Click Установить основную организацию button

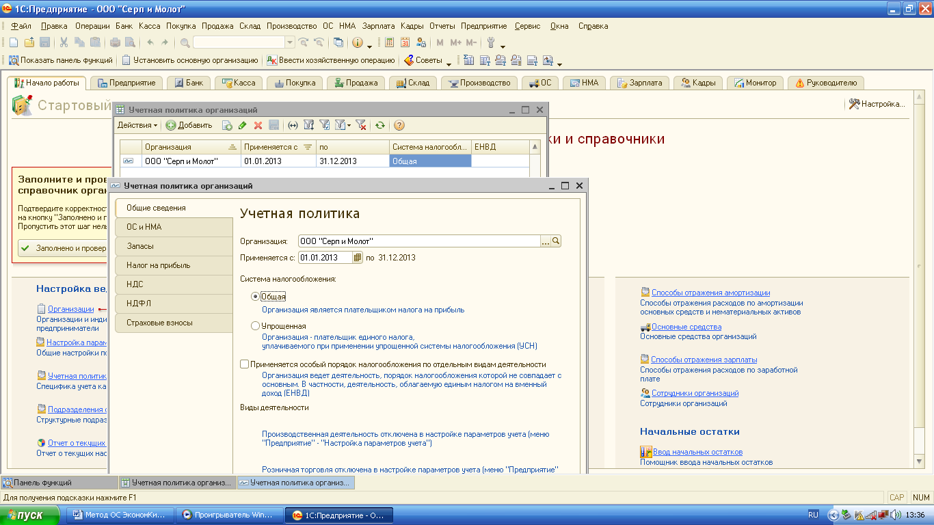tap(190, 60)
